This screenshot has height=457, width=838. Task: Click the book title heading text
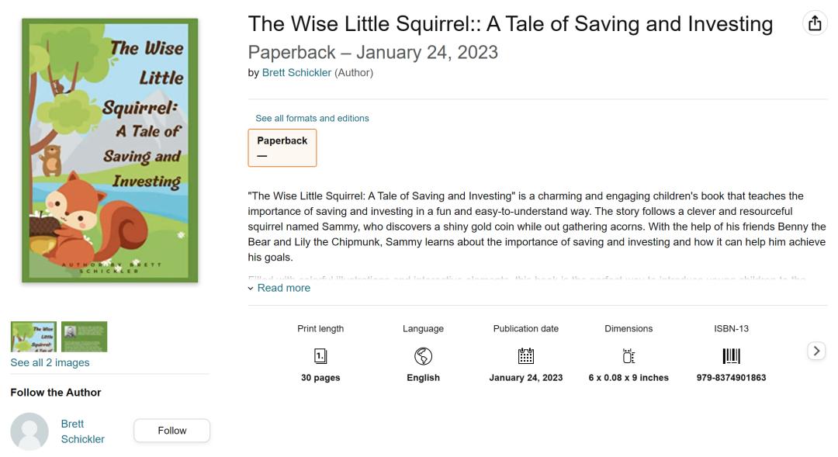[x=510, y=24]
